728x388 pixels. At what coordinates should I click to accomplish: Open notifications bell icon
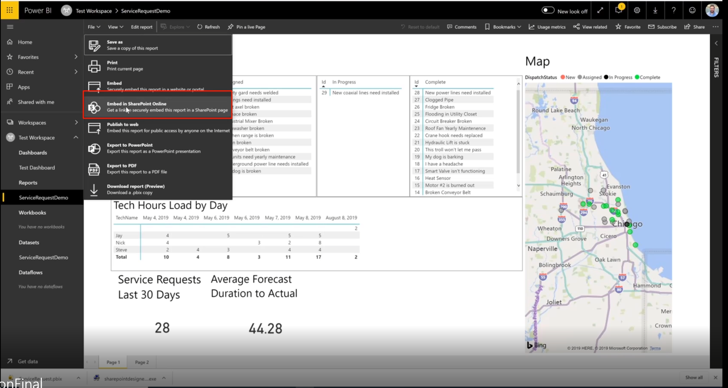click(x=618, y=10)
